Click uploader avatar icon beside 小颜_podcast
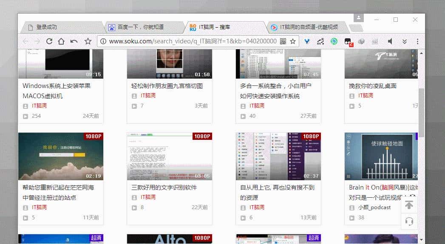The image size is (445, 244). click(352, 208)
